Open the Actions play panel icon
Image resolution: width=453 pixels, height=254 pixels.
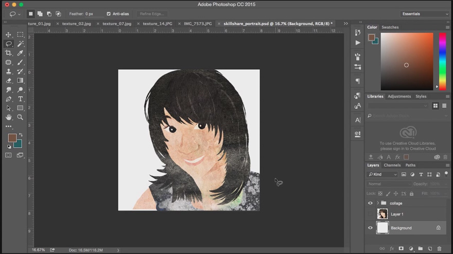[358, 43]
